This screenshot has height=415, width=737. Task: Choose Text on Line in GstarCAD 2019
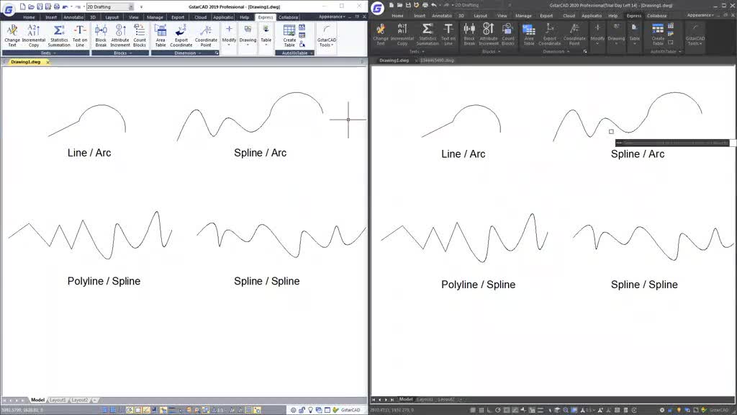80,36
